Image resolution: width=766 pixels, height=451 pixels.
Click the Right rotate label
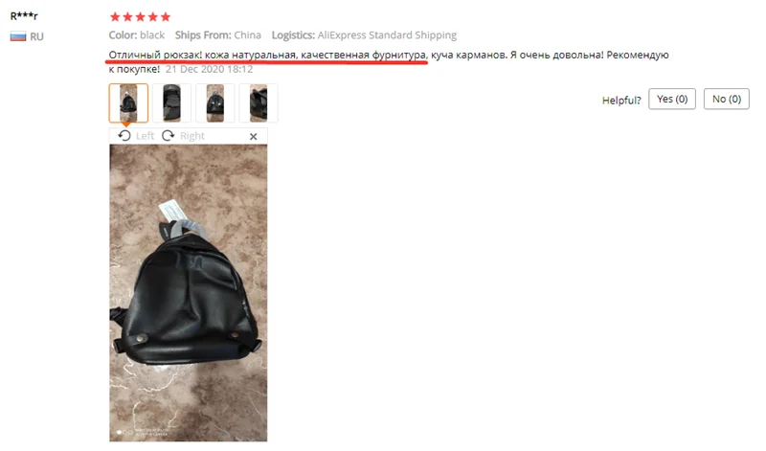coord(192,136)
